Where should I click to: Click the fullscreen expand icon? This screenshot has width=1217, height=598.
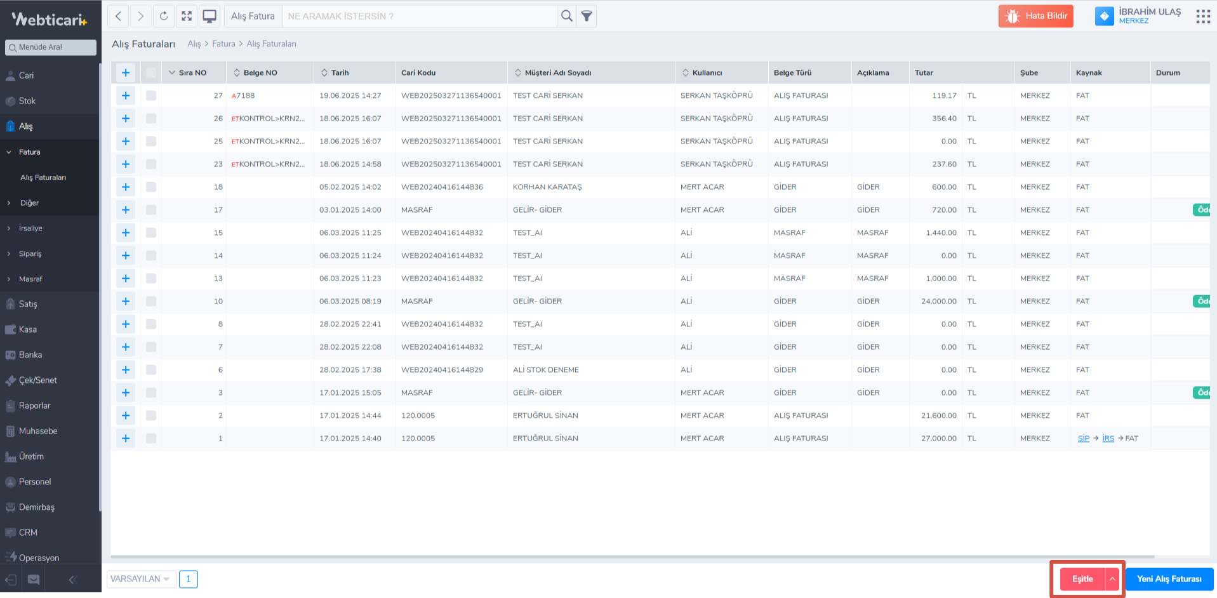tap(187, 16)
